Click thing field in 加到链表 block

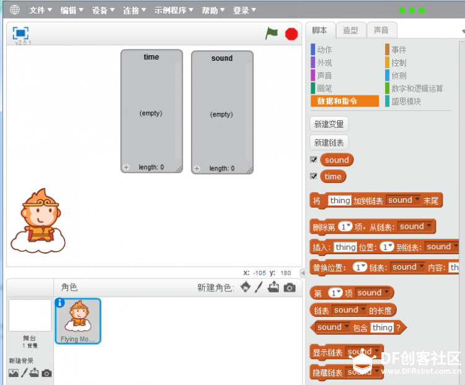(x=340, y=200)
